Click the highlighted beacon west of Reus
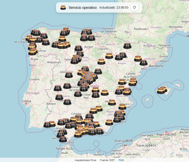This screenshot has width=189, height=162. (138, 59)
